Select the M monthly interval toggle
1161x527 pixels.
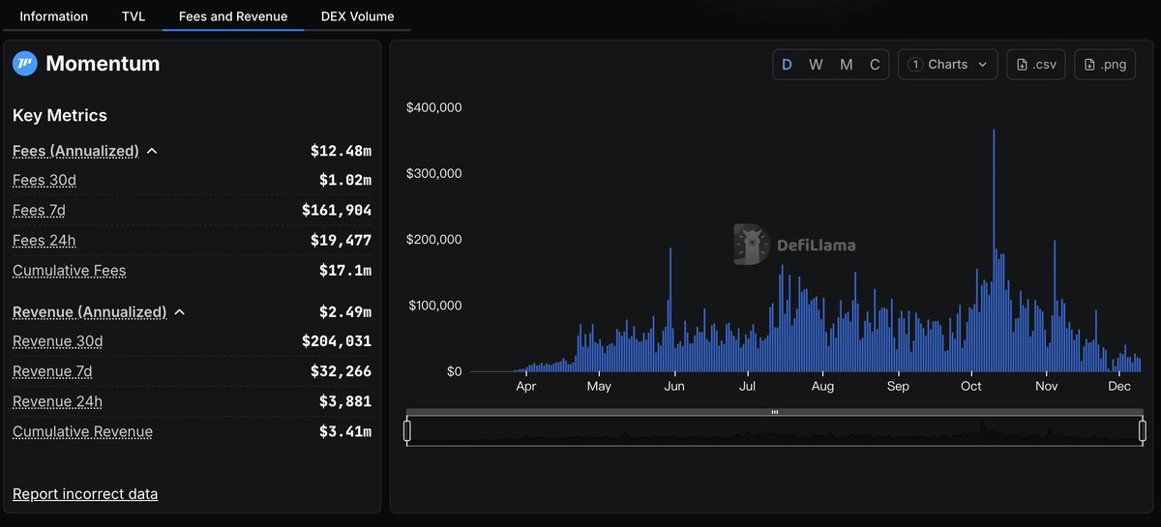[847, 65]
